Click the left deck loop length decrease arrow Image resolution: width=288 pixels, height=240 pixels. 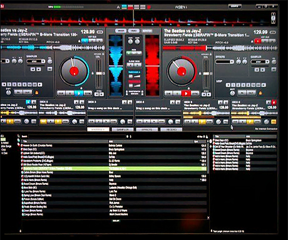point(4,85)
